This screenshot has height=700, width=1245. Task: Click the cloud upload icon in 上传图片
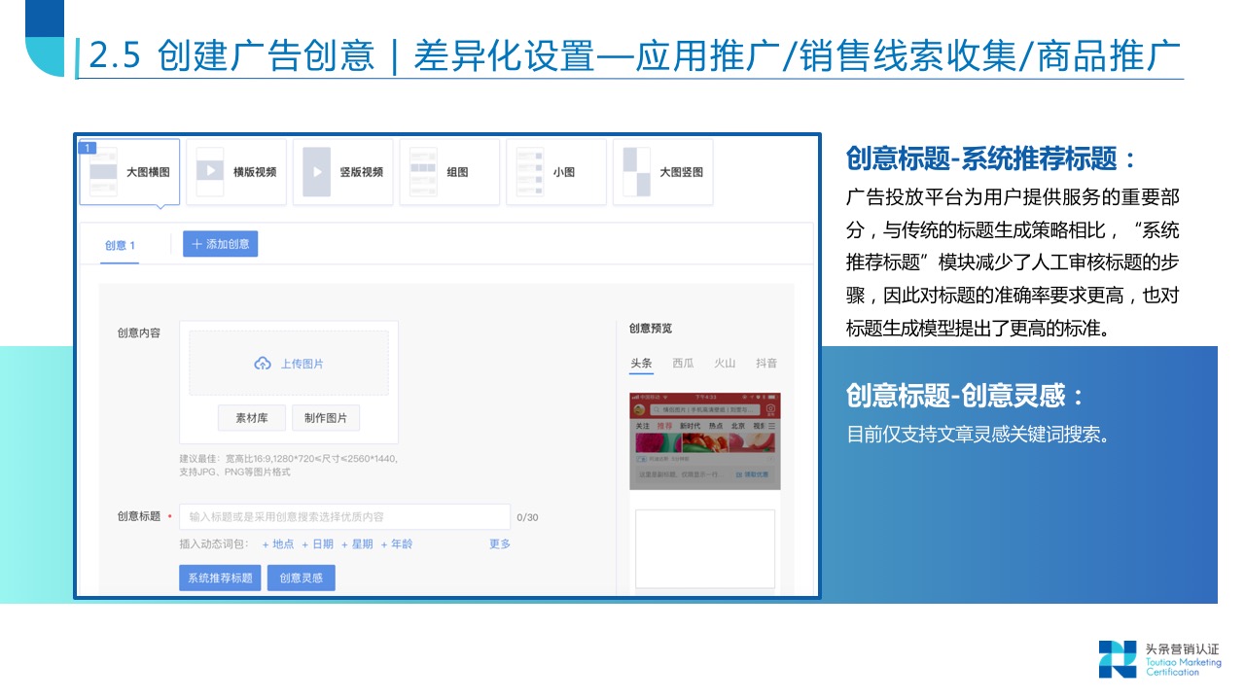point(263,364)
